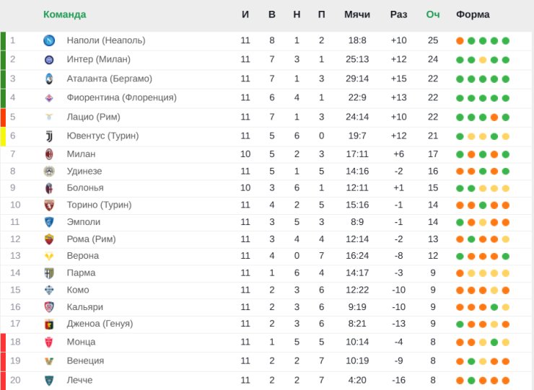Image resolution: width=534 pixels, height=390 pixels.
Task: Click the Roma club crest icon
Action: tap(49, 239)
